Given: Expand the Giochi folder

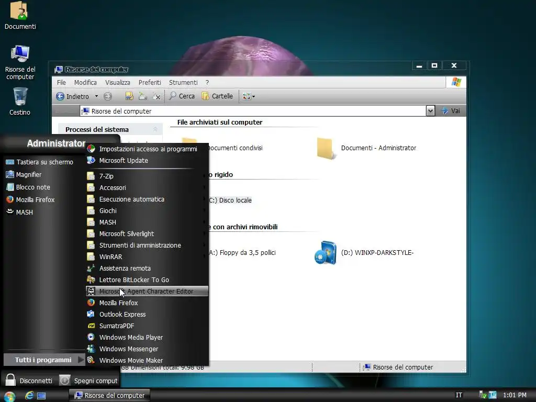Looking at the screenshot, I should [x=147, y=211].
